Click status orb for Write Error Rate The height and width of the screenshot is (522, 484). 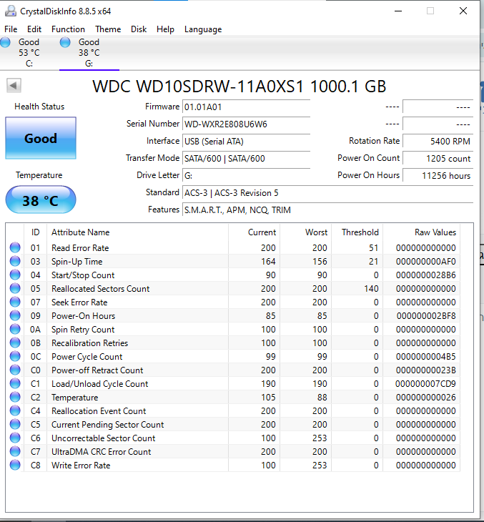(15, 466)
